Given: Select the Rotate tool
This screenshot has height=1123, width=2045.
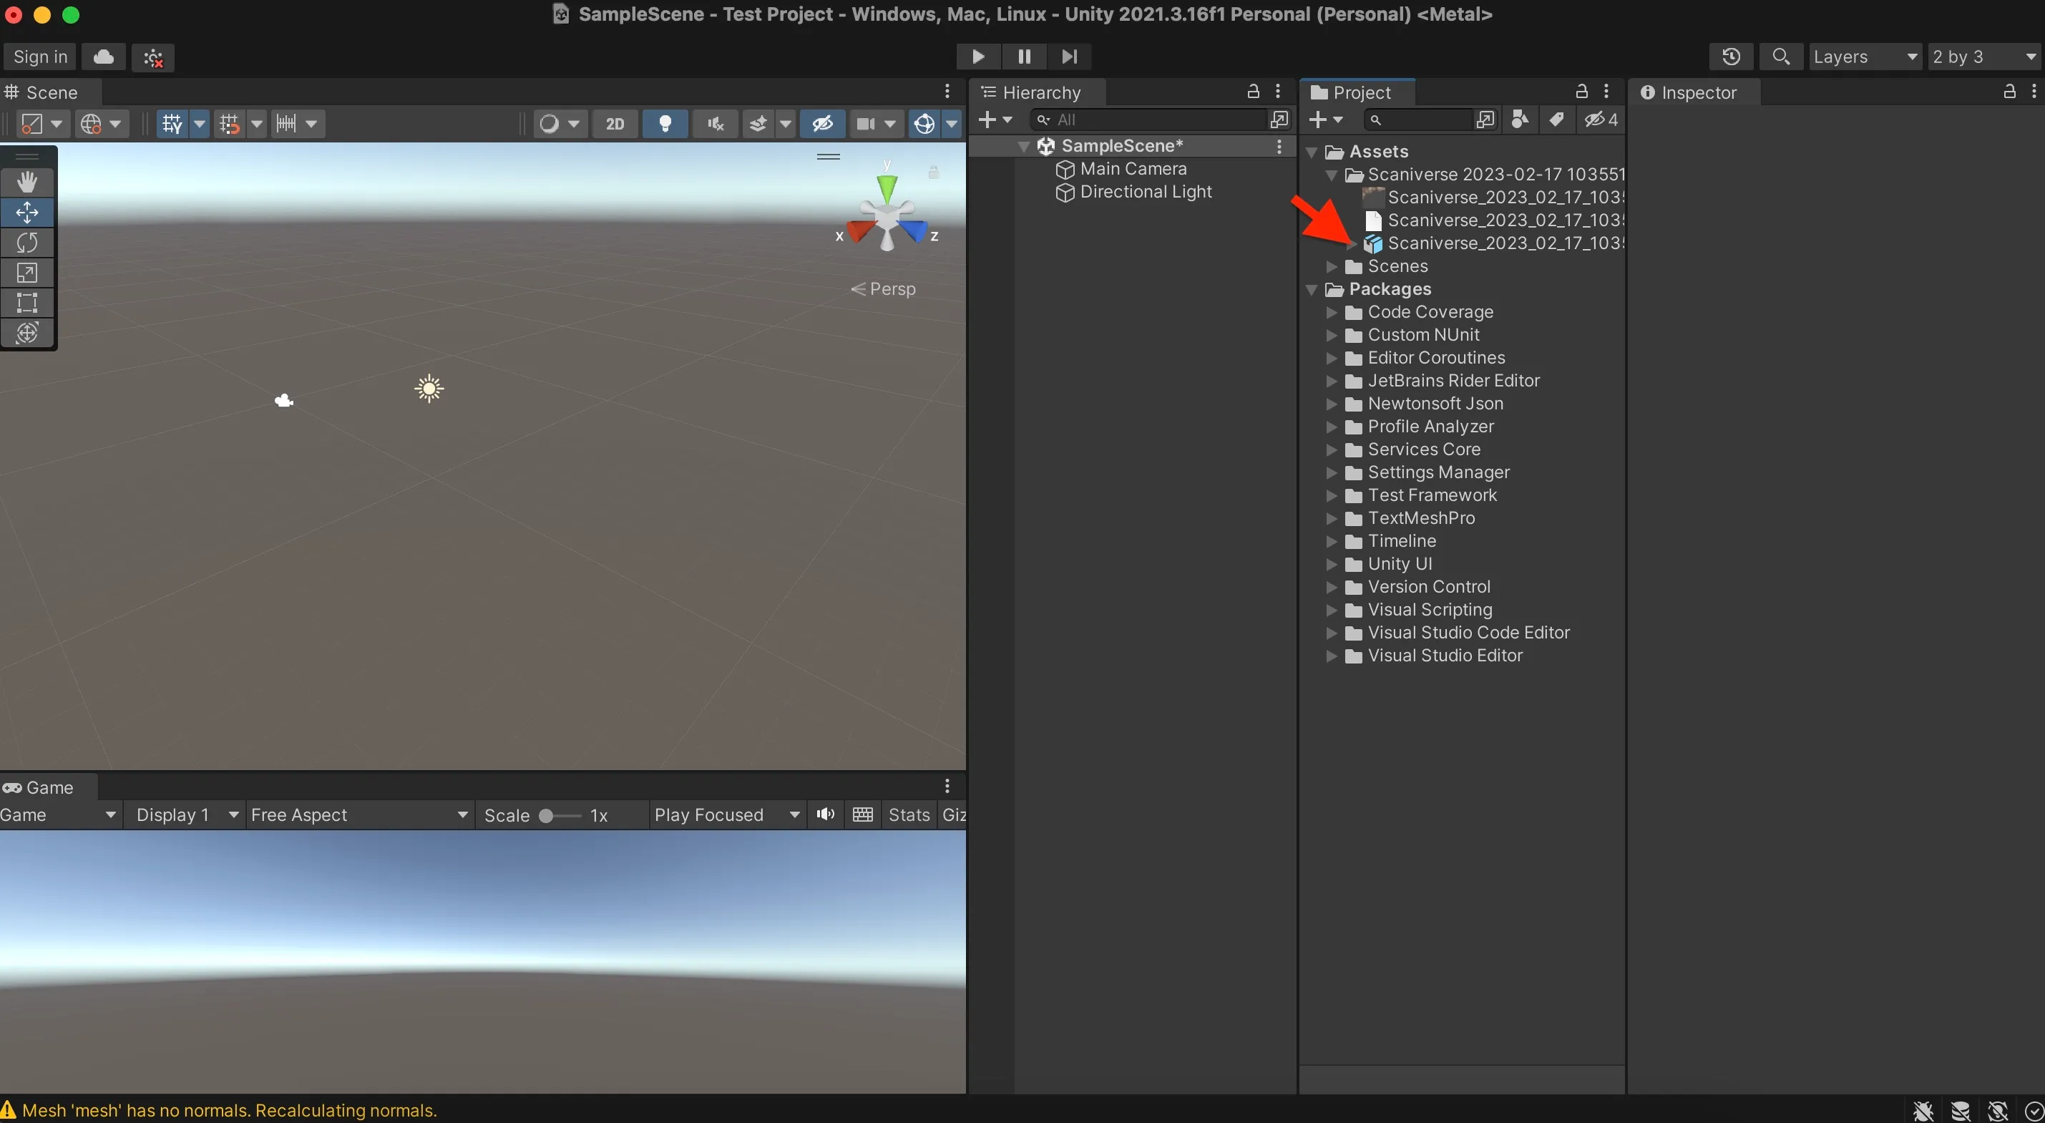Looking at the screenshot, I should tap(27, 242).
